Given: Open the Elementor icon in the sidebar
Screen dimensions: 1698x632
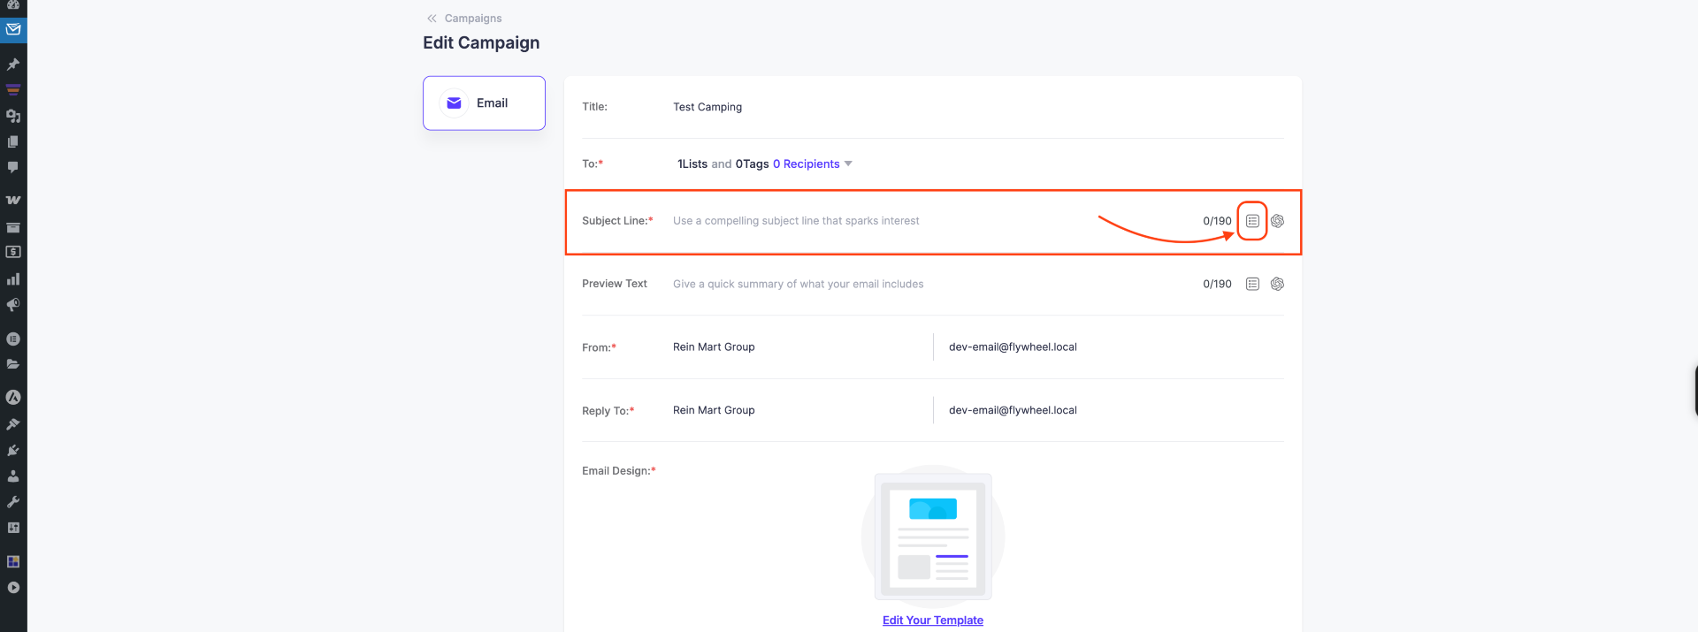Looking at the screenshot, I should tap(13, 339).
